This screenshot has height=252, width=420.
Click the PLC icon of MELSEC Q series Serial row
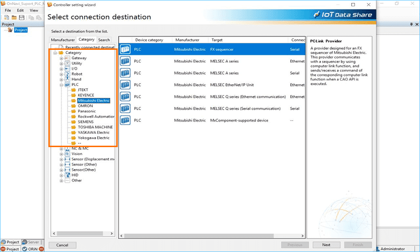[x=125, y=108]
